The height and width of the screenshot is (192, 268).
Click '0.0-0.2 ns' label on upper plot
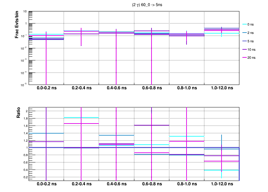46,88
